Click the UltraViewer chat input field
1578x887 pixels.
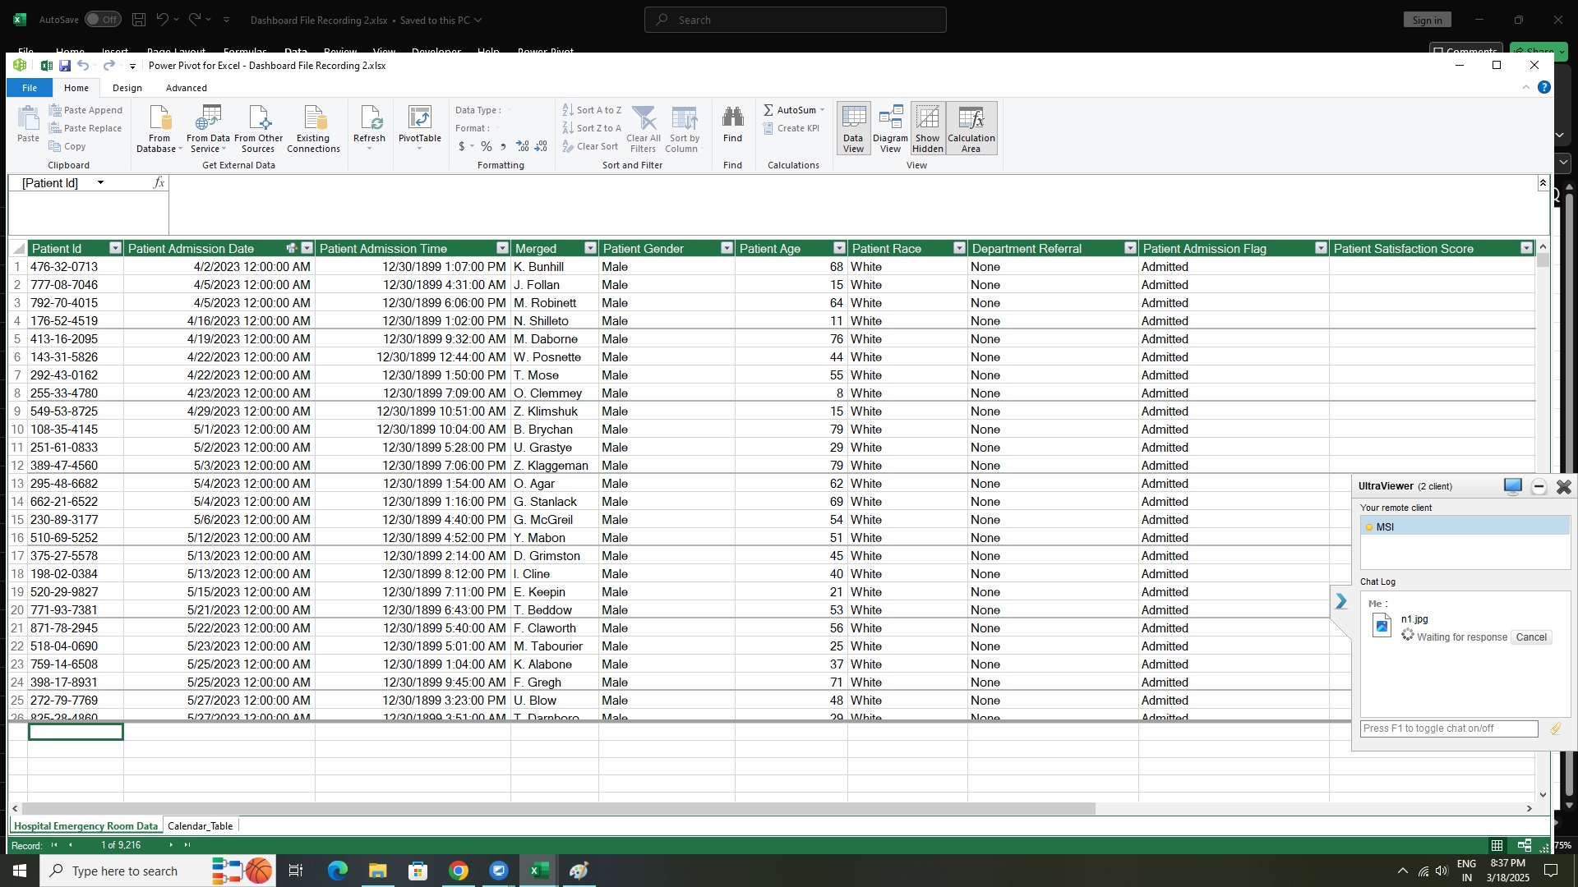point(1448,728)
